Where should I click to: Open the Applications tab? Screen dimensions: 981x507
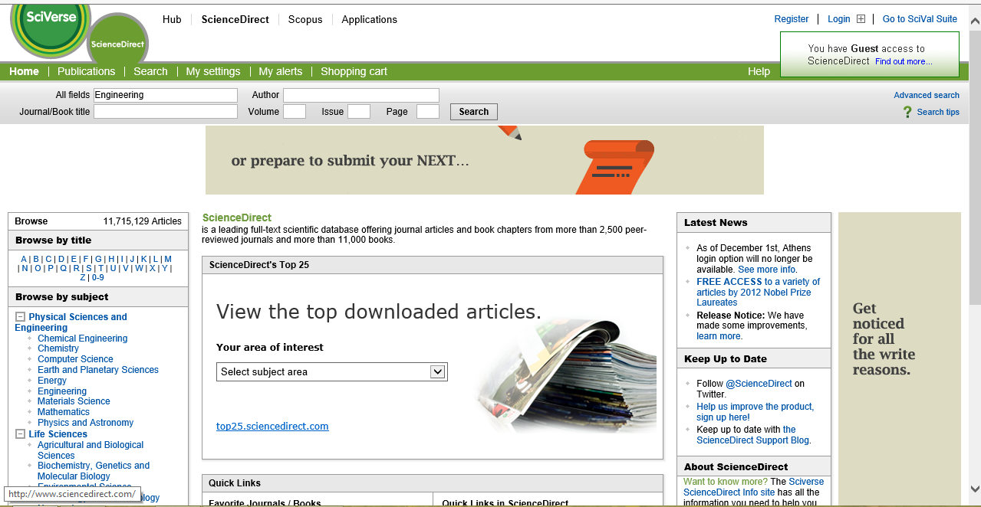tap(370, 19)
